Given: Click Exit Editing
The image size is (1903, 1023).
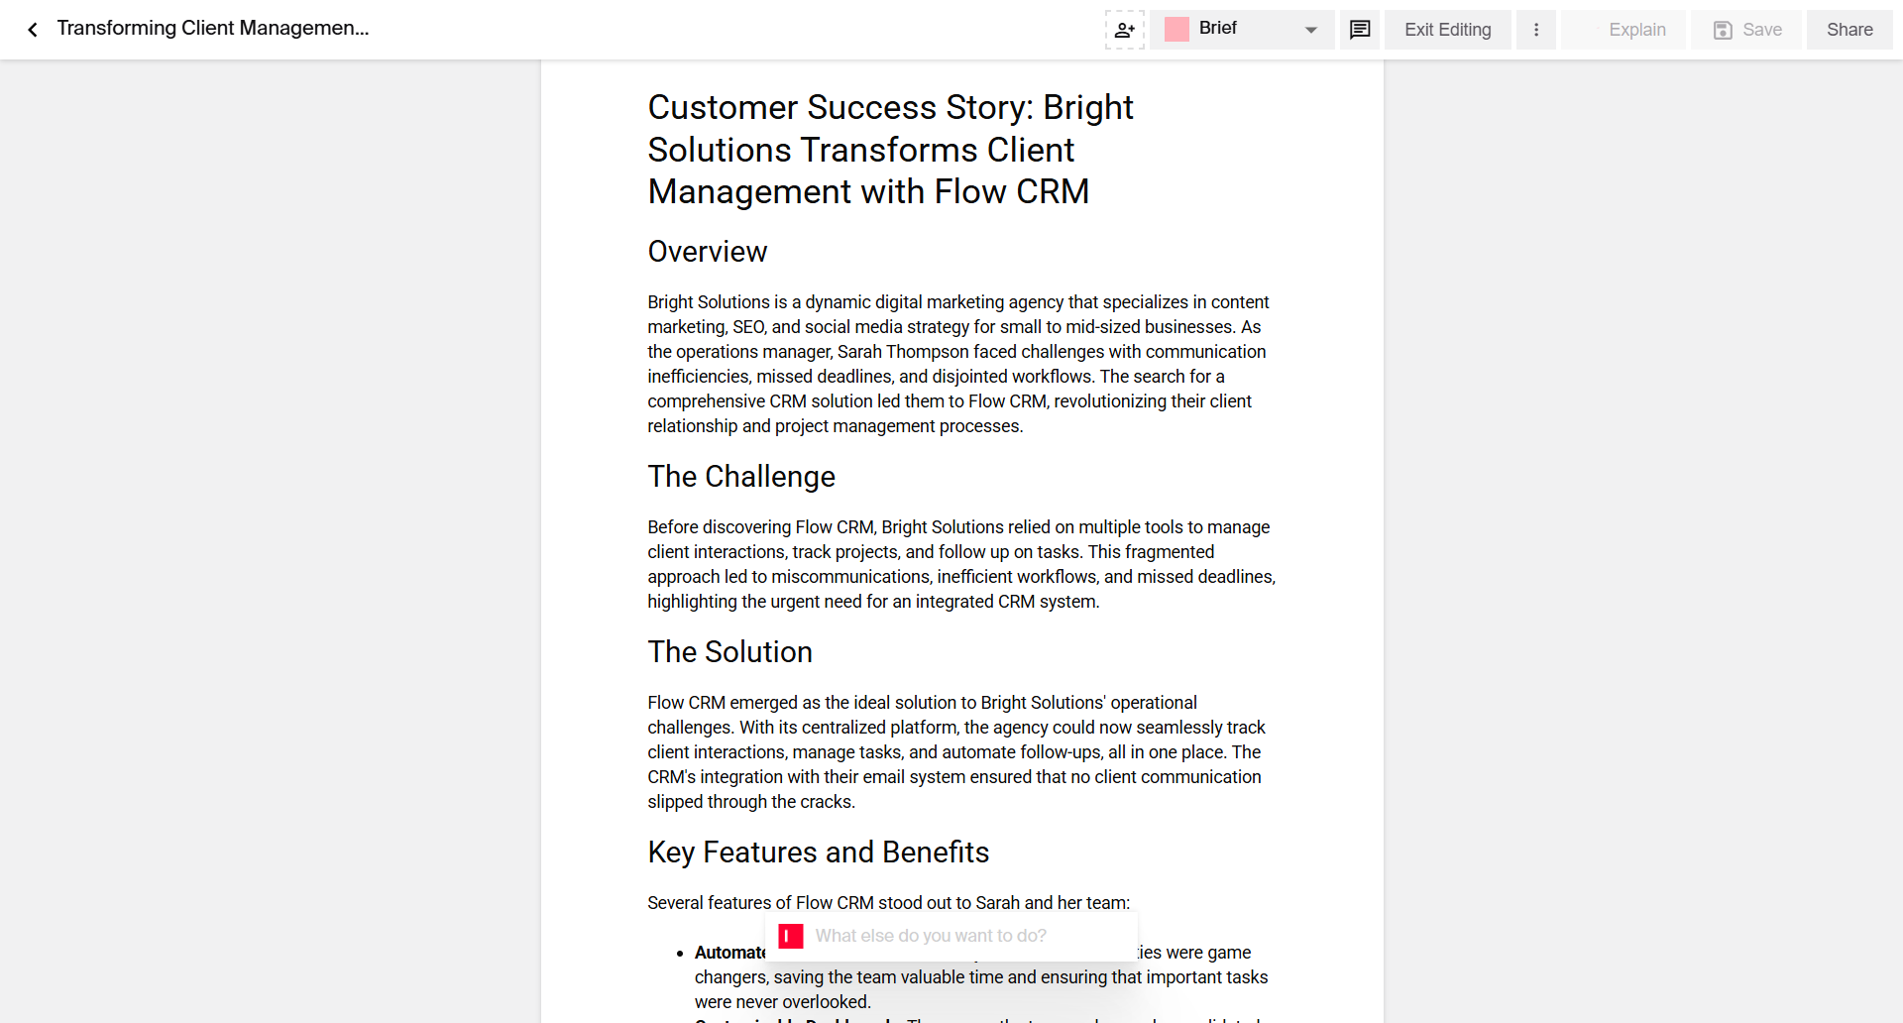Looking at the screenshot, I should 1447,30.
